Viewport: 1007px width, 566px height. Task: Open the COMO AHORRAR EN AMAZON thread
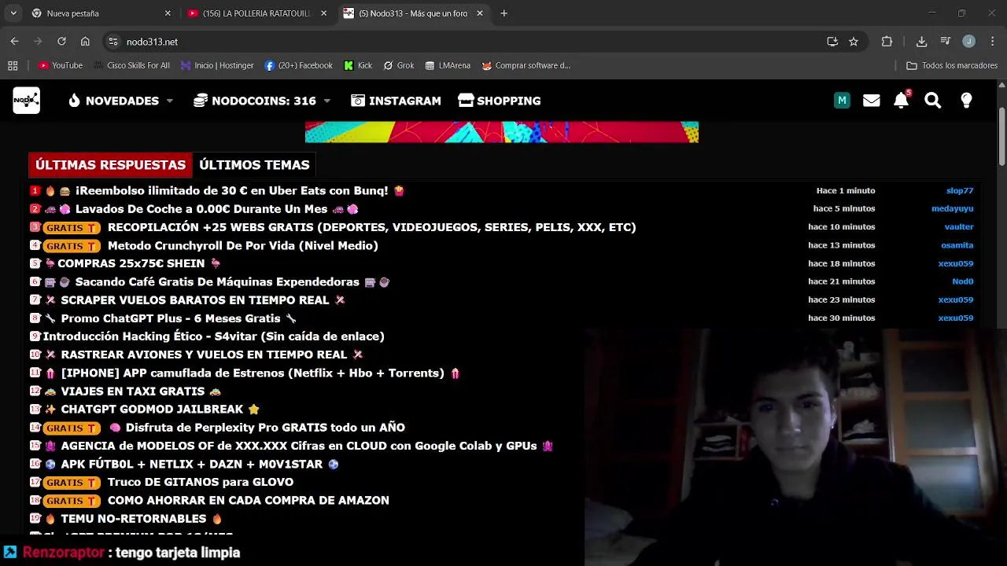pyautogui.click(x=248, y=501)
